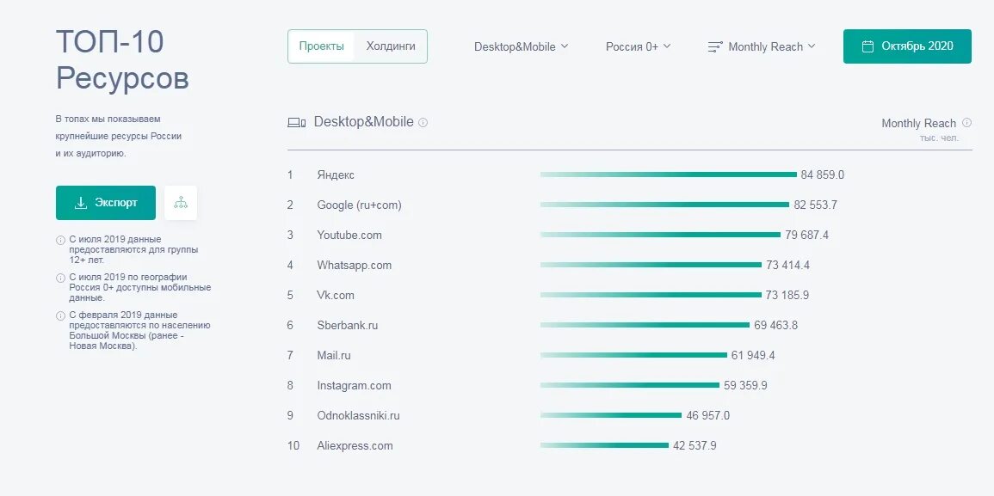994x496 pixels.
Task: Click the Sberbank.ru reach bar
Action: pos(645,326)
